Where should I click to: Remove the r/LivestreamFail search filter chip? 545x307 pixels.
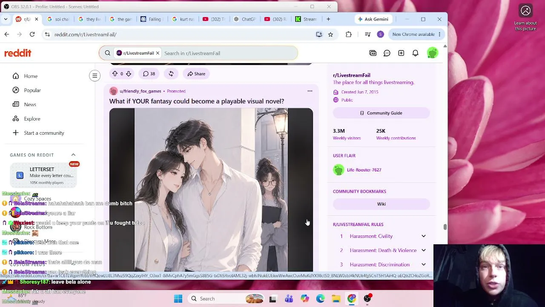[158, 53]
